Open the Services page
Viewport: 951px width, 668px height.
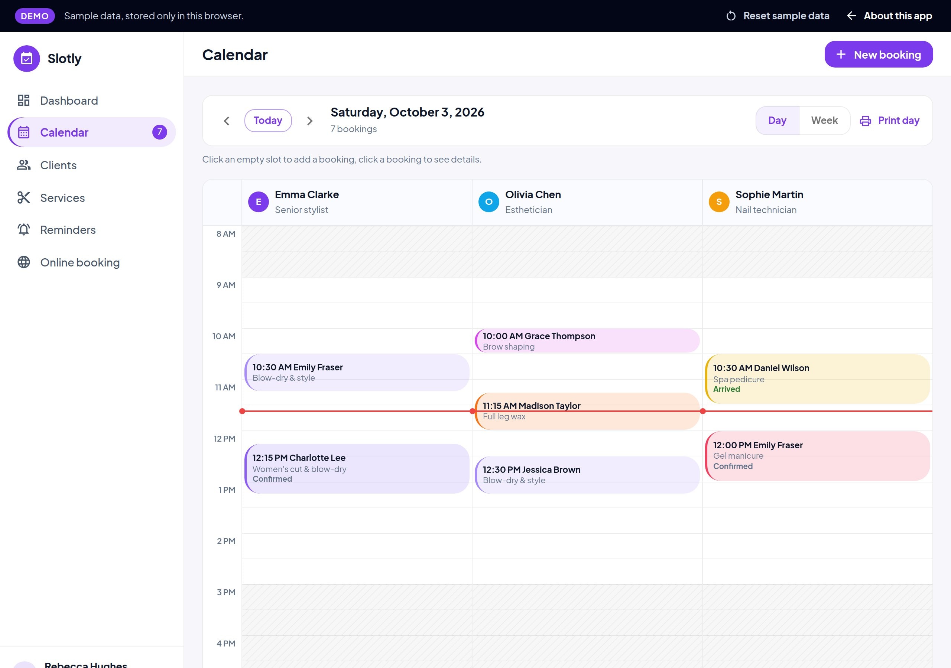pyautogui.click(x=91, y=197)
